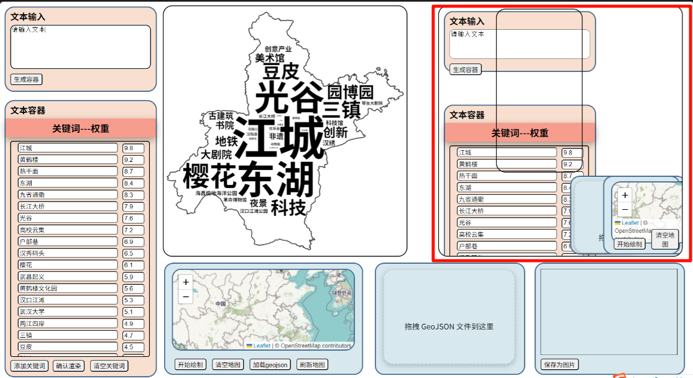Edit the weight 4.5 beside 豆皮
The width and height of the screenshot is (693, 378).
(x=134, y=347)
